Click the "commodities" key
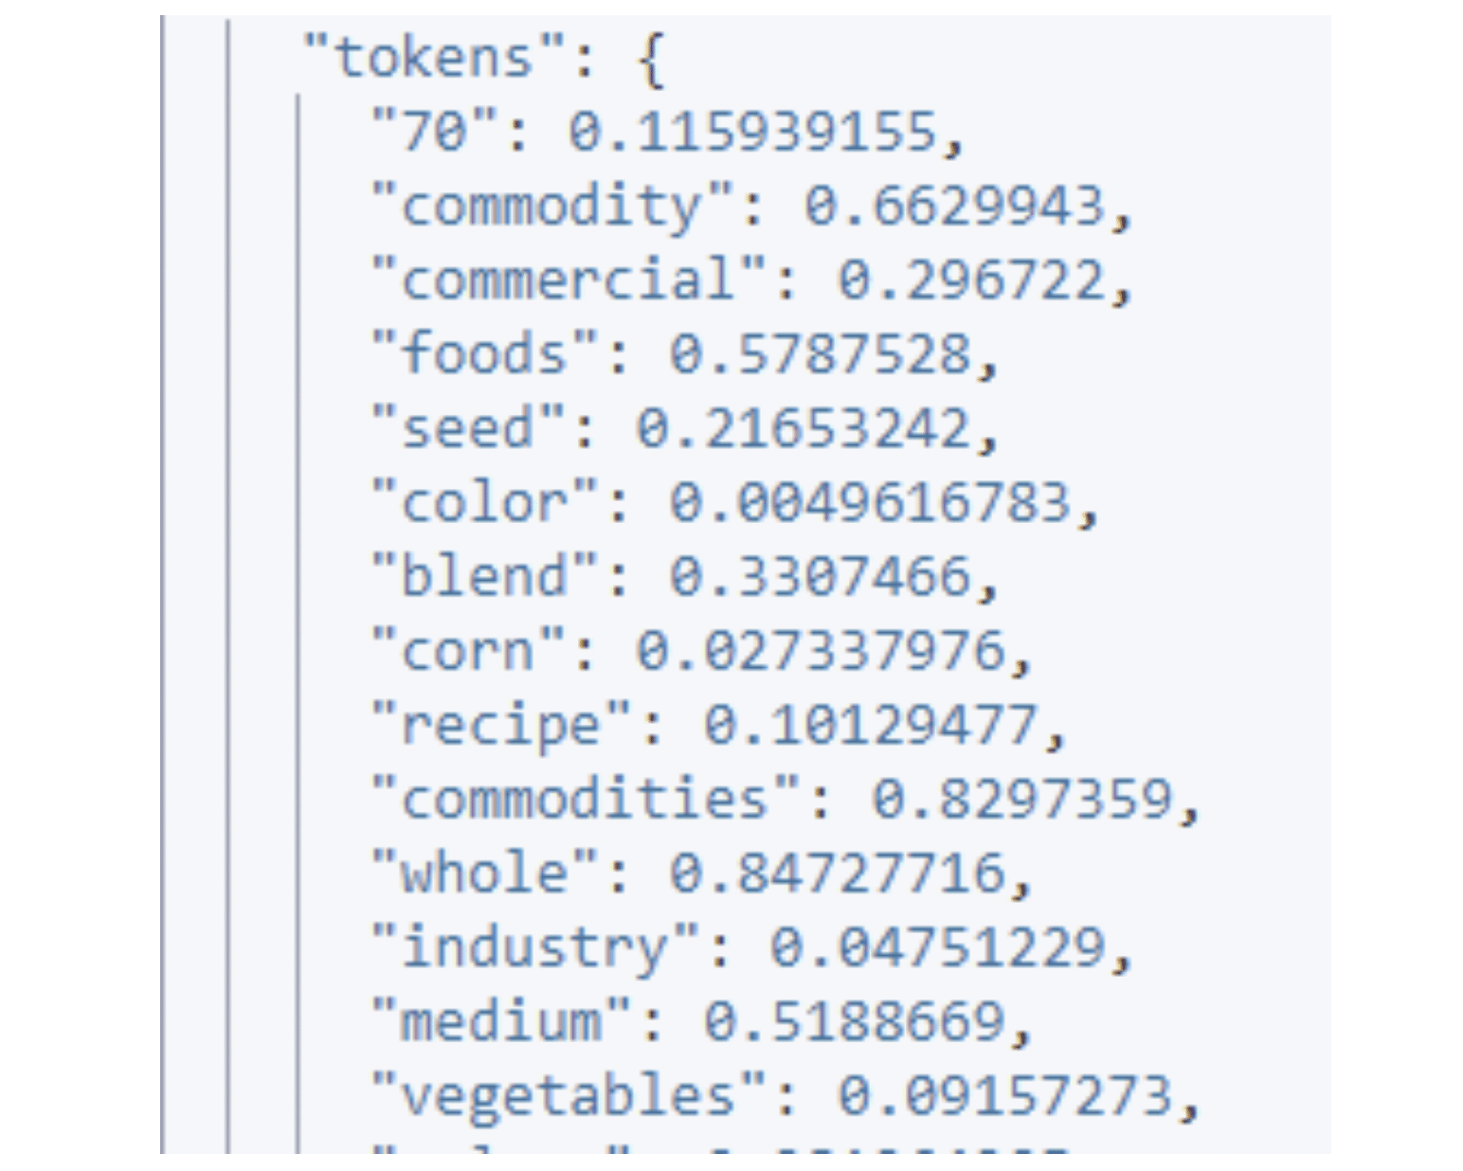The width and height of the screenshot is (1463, 1171). click(586, 799)
